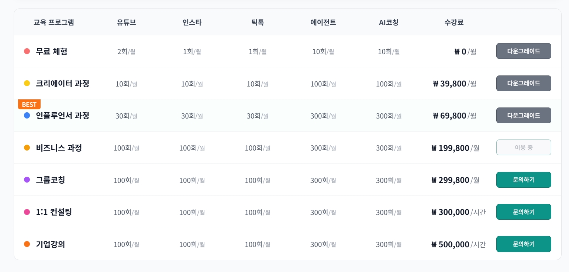Select the 인플루언서 과정 plan name

pos(62,116)
